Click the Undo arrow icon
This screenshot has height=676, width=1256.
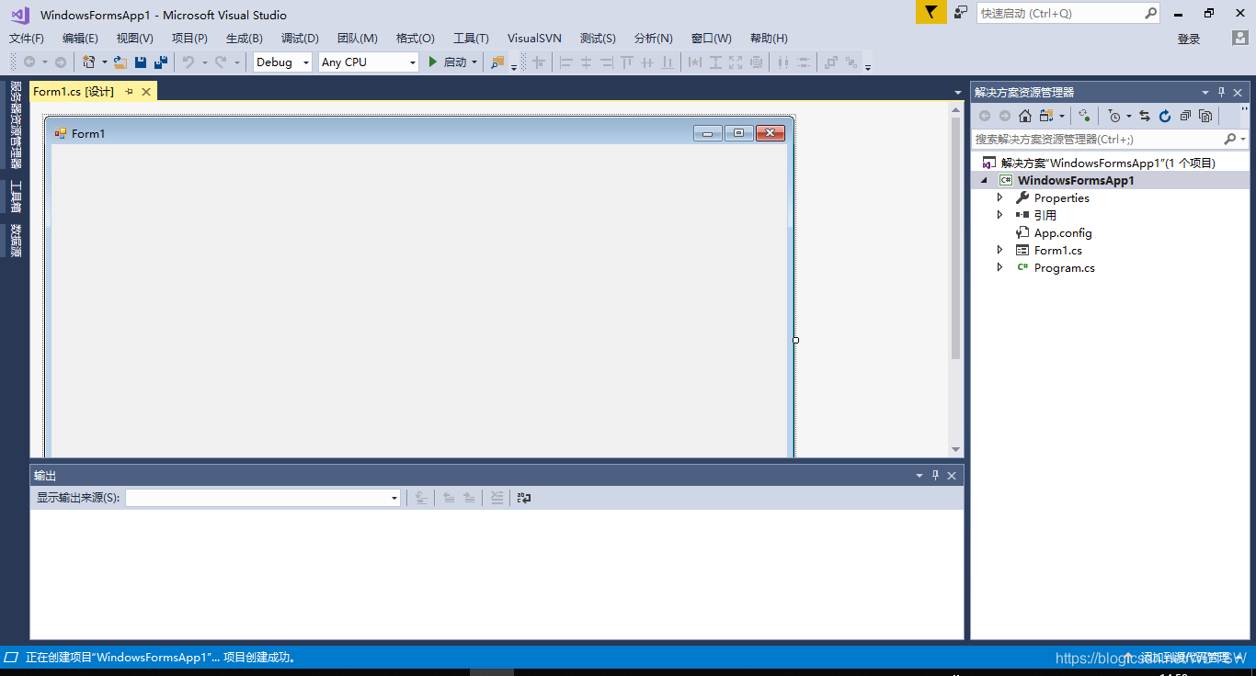tap(188, 62)
